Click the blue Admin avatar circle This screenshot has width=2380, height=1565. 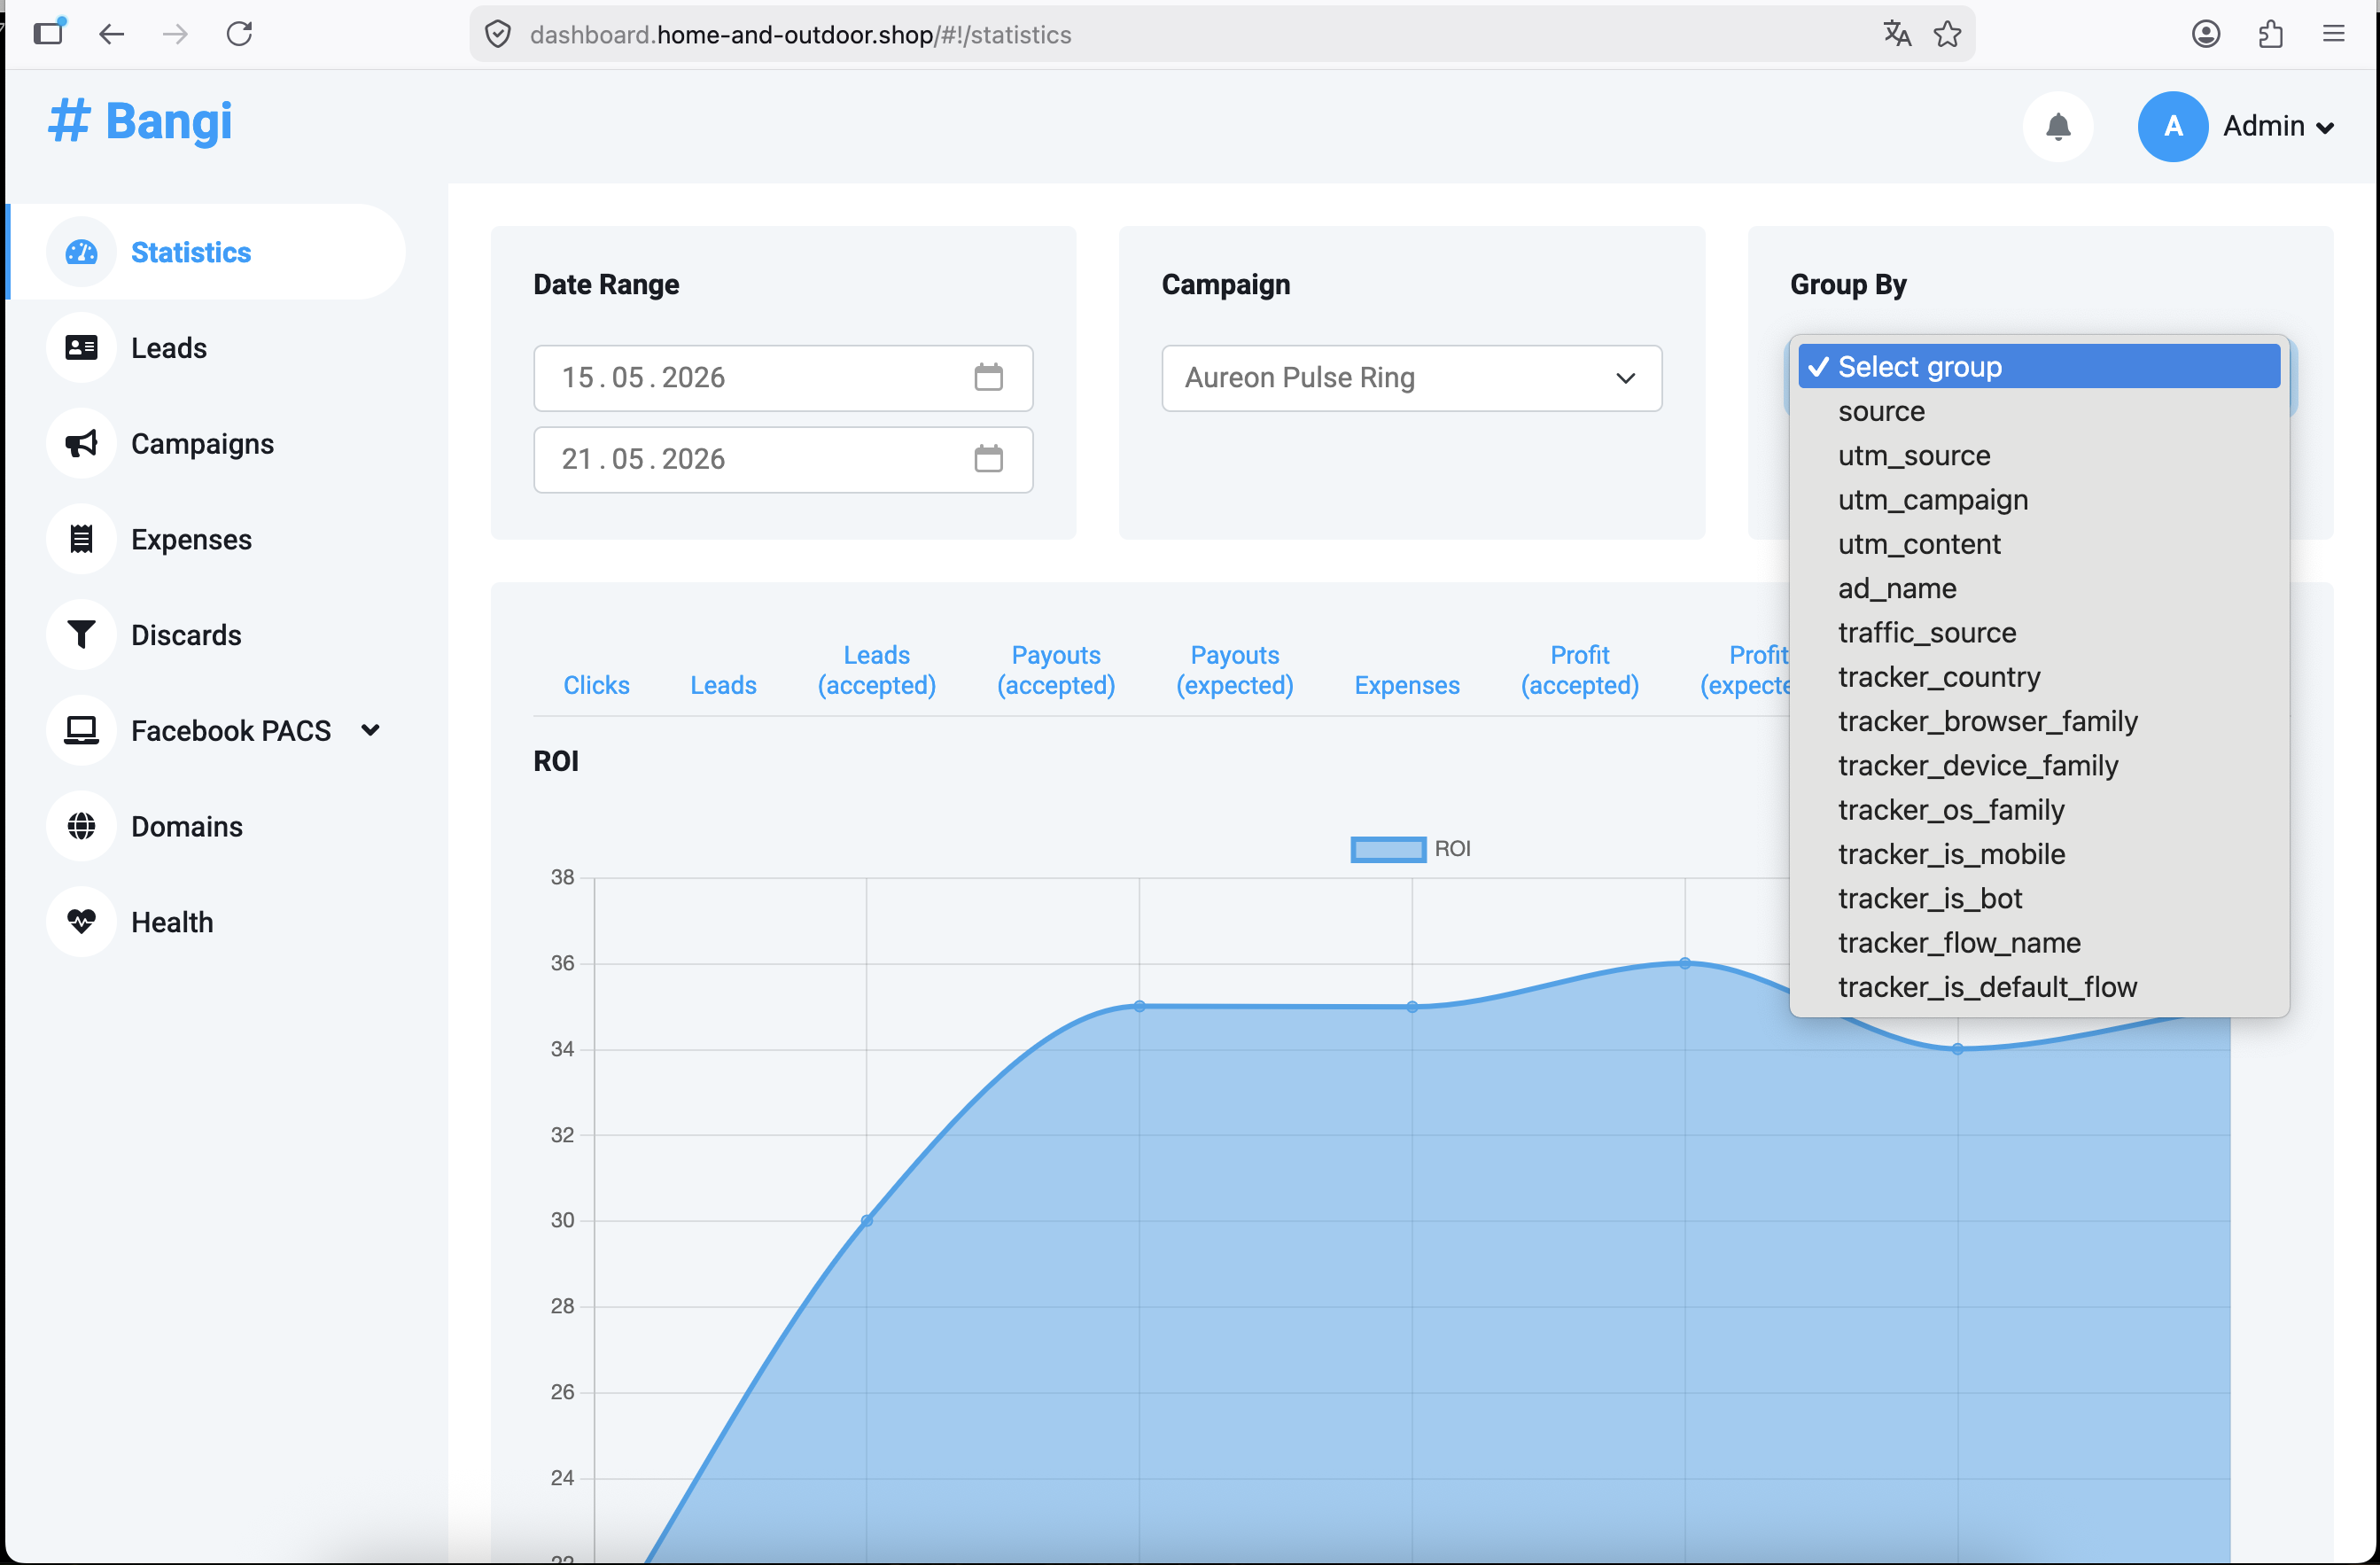click(x=2173, y=127)
